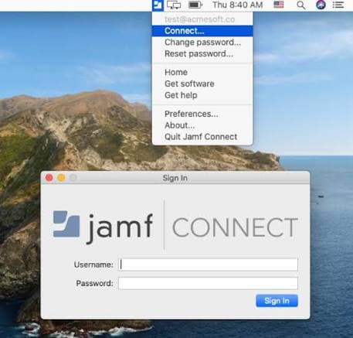Click the CONNECT wordmark text
Screen dimensions: 353x338
point(235,227)
